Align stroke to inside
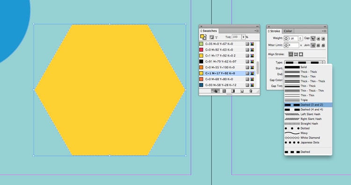351x185 pixels. pyautogui.click(x=296, y=54)
